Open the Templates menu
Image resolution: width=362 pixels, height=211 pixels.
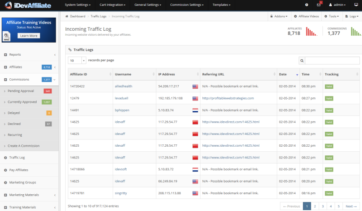pos(221,5)
